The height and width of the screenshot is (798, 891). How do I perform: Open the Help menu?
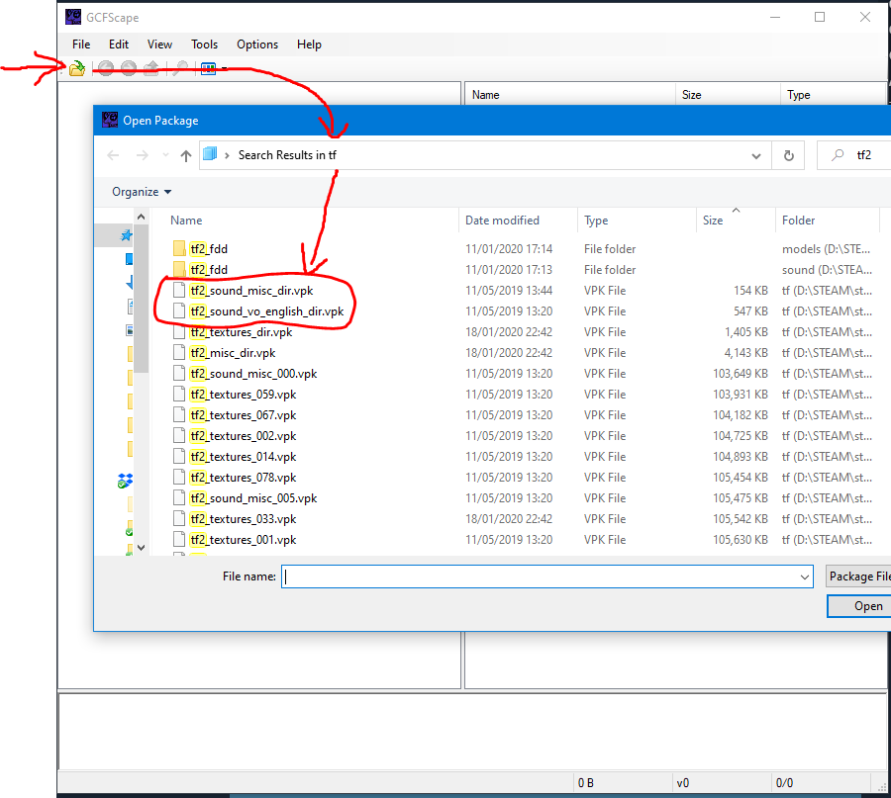[x=309, y=44]
